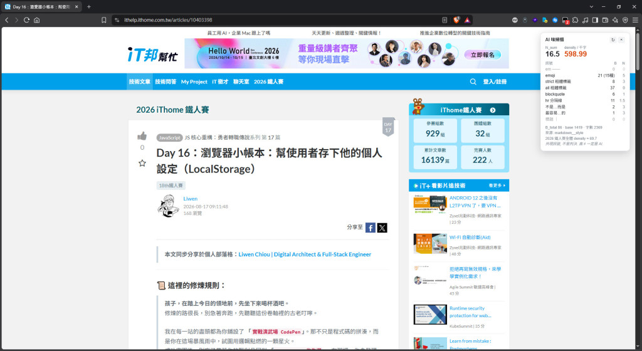Open the ANDROID 12 L2TP VPN video link
This screenshot has height=351, width=642.
pyautogui.click(x=475, y=202)
